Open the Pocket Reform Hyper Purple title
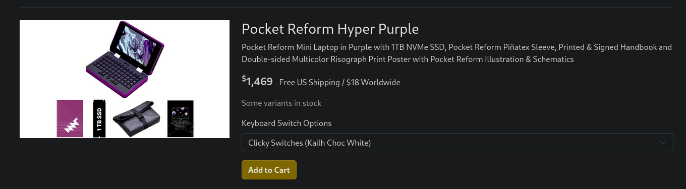This screenshot has height=189, width=686. click(x=330, y=29)
